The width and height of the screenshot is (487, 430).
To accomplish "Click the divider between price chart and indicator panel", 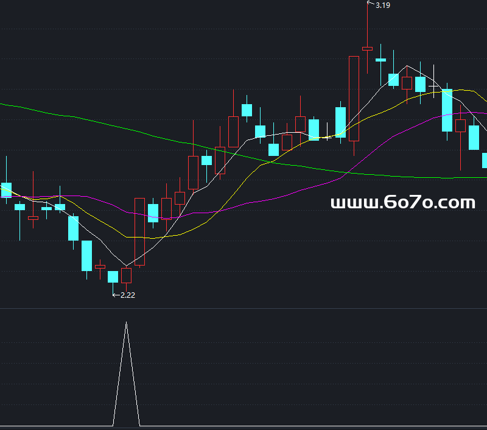I will 243,309.
